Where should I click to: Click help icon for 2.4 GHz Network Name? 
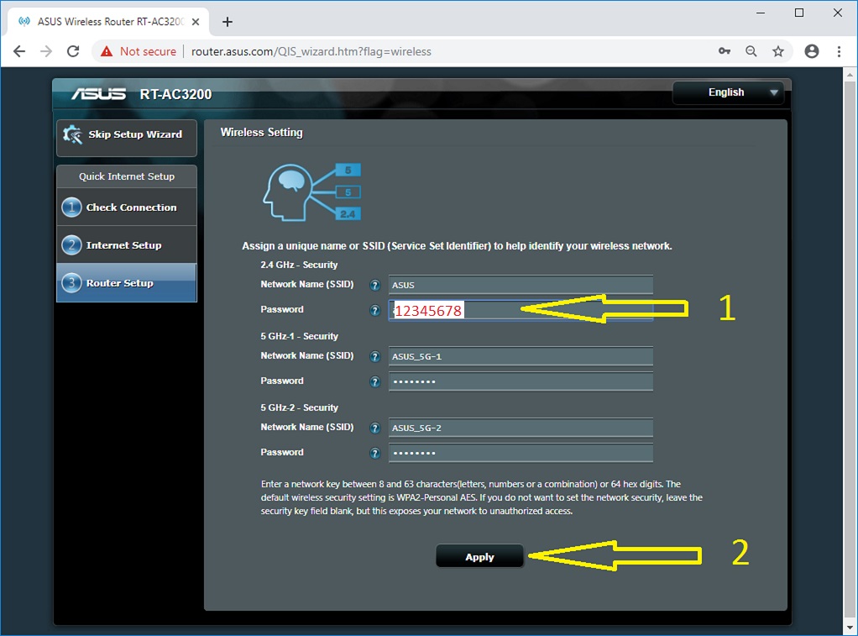coord(374,285)
